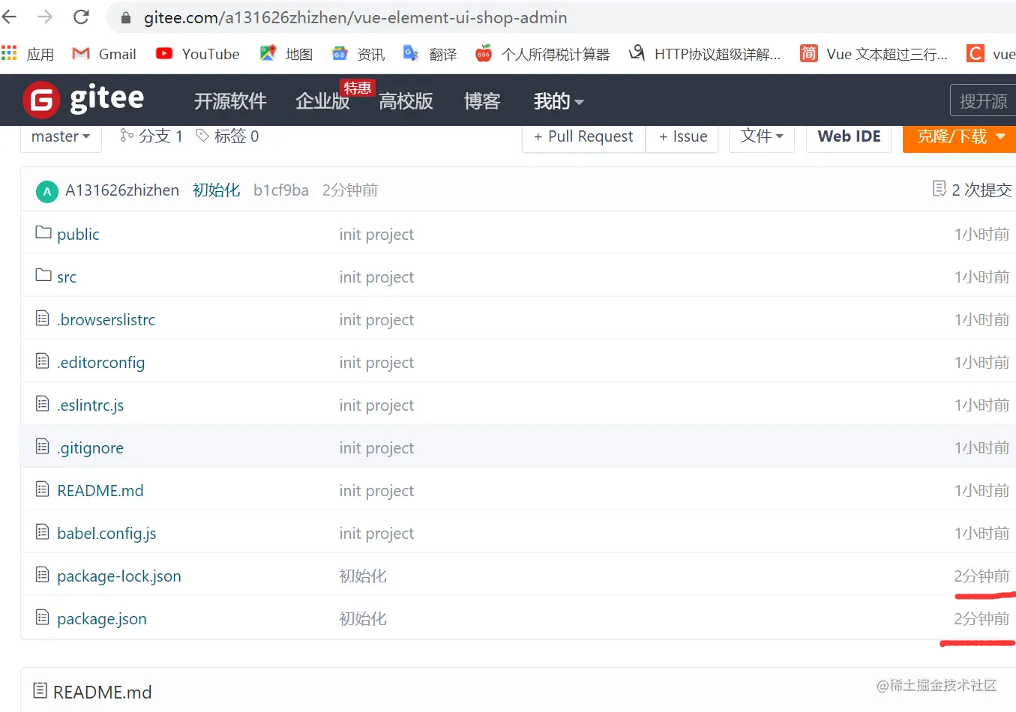
Task: Click the .browserslistrc file icon
Action: (x=43, y=319)
